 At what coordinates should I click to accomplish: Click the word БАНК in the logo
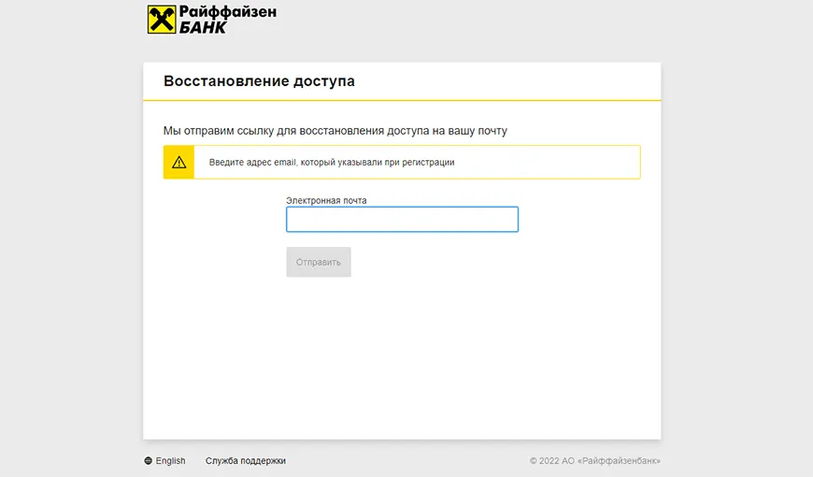pyautogui.click(x=203, y=27)
